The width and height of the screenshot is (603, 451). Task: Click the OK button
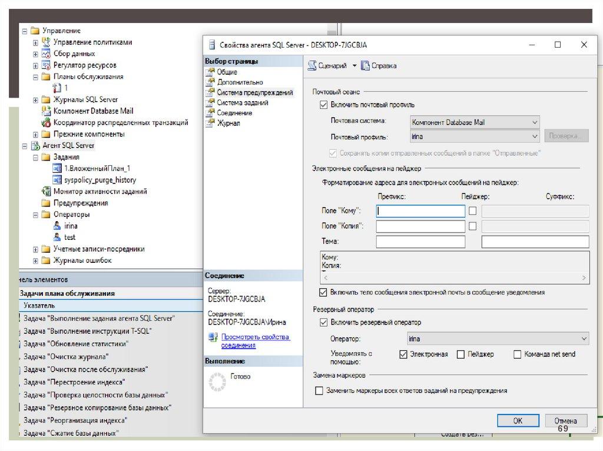point(518,421)
